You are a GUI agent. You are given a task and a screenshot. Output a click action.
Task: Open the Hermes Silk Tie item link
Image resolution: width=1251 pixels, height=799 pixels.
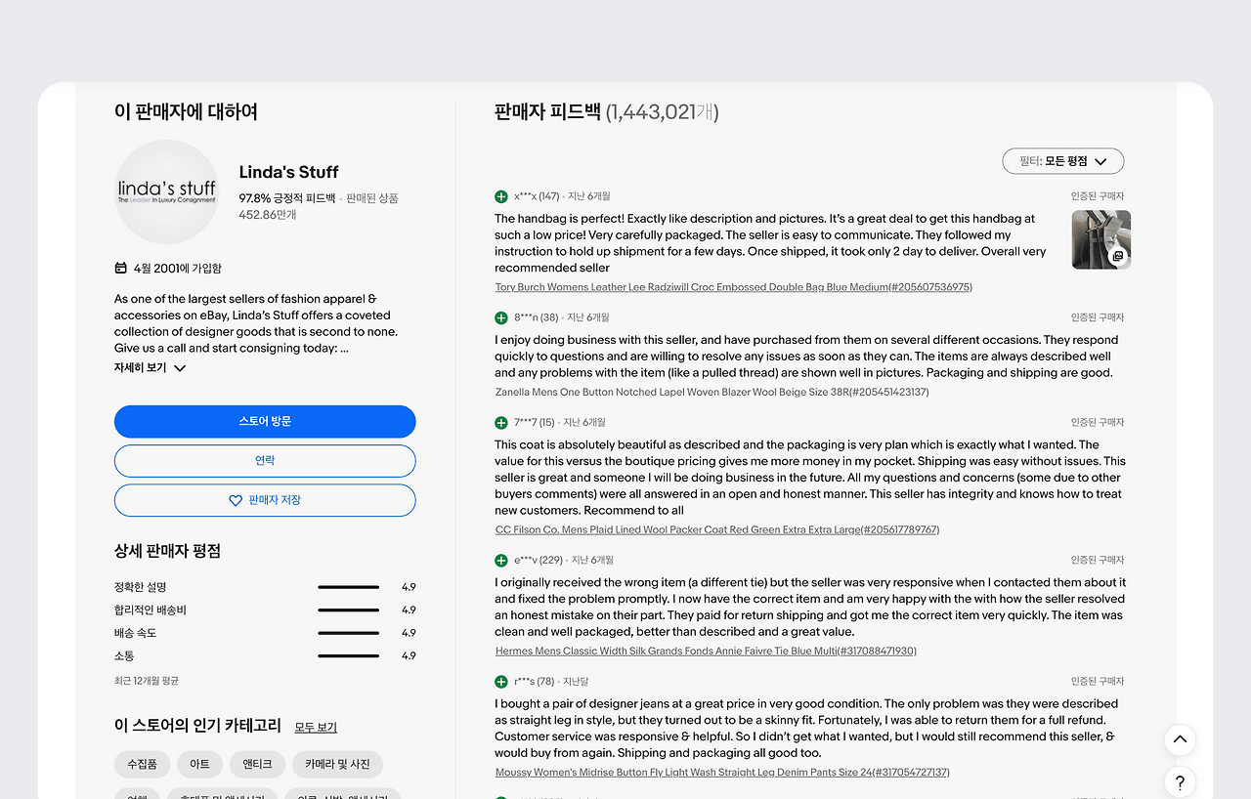[x=706, y=651]
